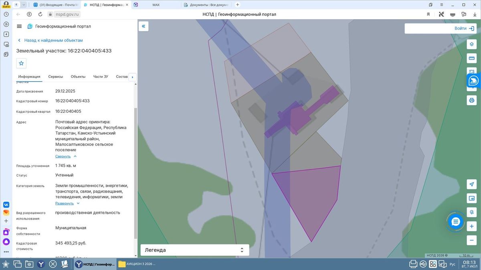Open the three-dots more menu in browser sidebar

click(x=6, y=252)
